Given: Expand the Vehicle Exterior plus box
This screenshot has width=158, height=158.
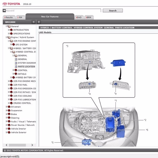Looking at the screenshot, I should click(x=7, y=132).
